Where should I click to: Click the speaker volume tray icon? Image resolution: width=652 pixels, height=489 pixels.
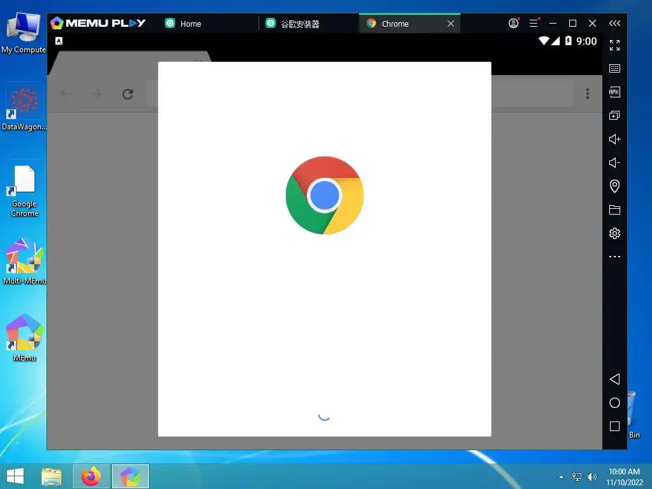(x=592, y=476)
